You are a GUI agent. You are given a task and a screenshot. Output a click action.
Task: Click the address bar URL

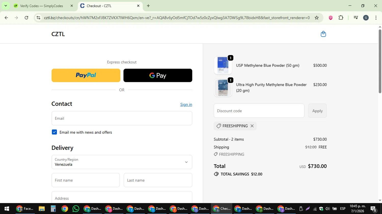coord(177,18)
